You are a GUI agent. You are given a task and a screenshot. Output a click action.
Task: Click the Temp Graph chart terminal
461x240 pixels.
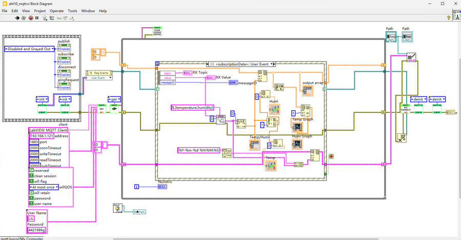pos(297,127)
